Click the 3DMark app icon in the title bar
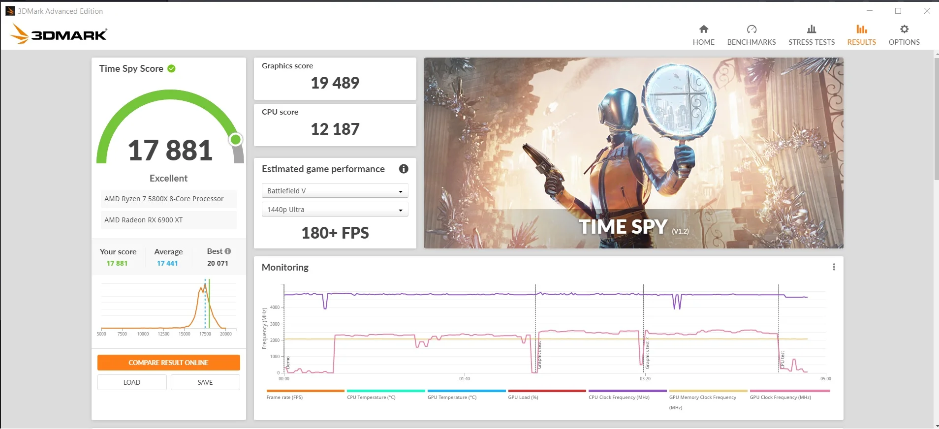This screenshot has height=429, width=939. point(10,11)
